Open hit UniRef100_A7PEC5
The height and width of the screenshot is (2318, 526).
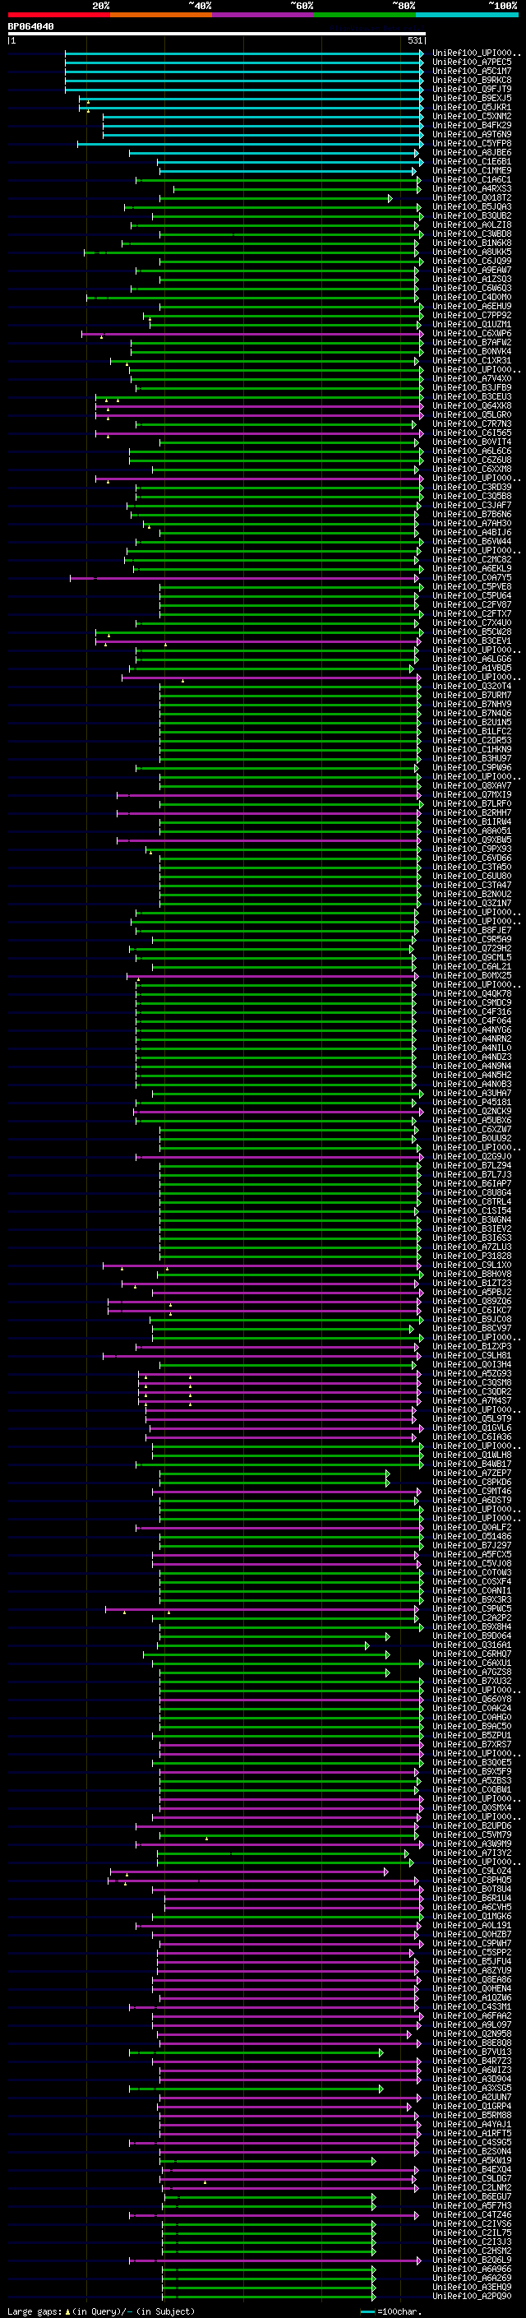[472, 62]
